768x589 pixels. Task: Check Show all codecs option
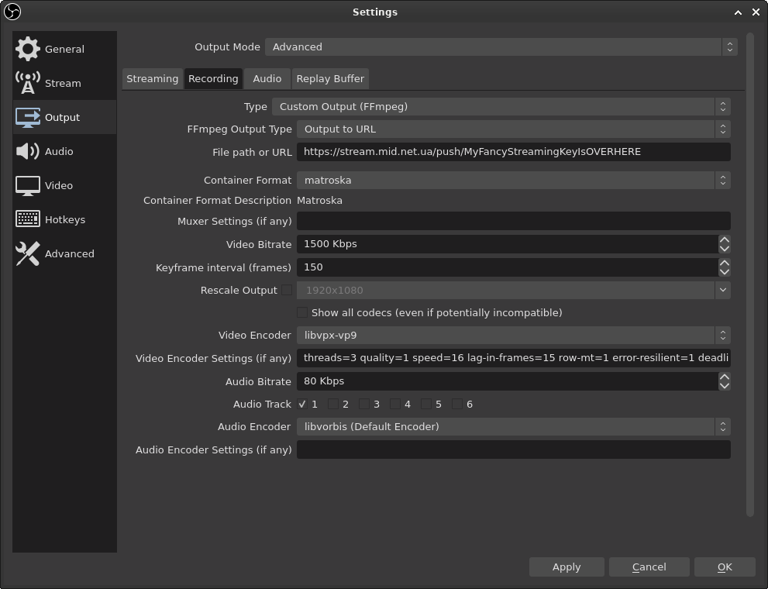point(302,312)
